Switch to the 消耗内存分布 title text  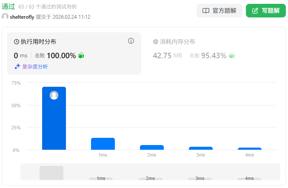177,42
